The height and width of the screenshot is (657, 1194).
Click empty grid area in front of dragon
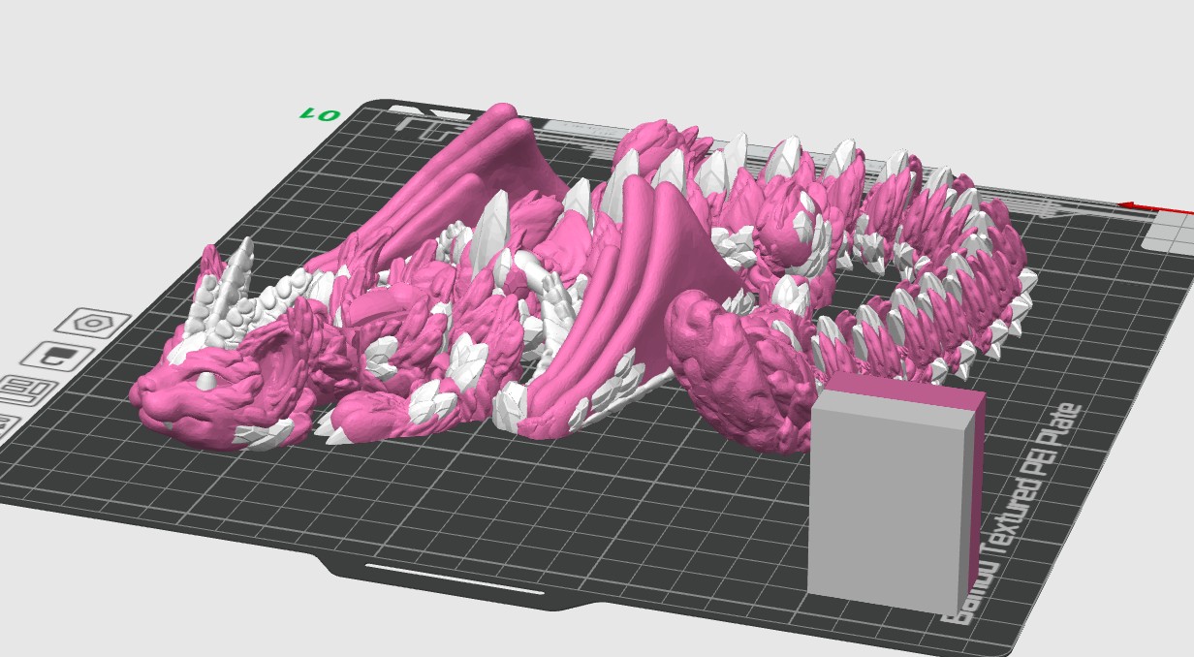485,504
